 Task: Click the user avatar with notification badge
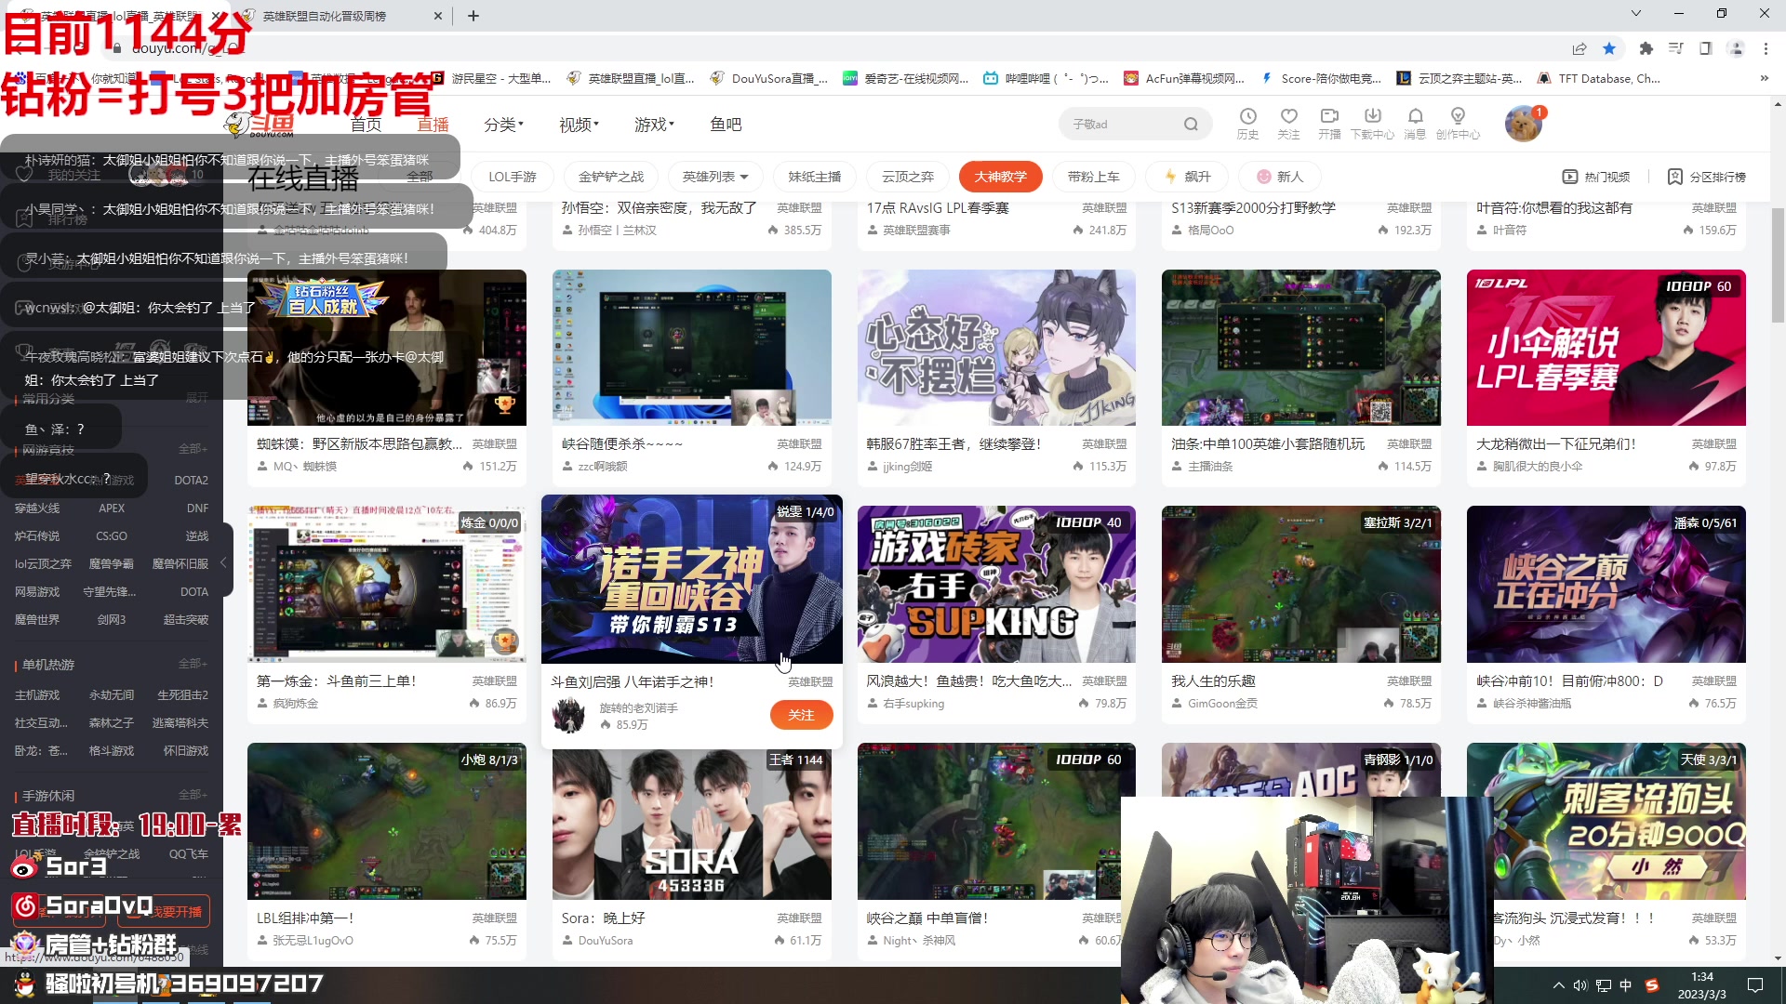(1524, 124)
